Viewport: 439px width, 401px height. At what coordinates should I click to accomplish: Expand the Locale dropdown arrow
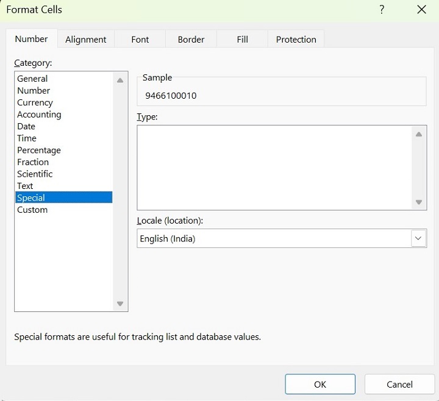click(x=418, y=238)
